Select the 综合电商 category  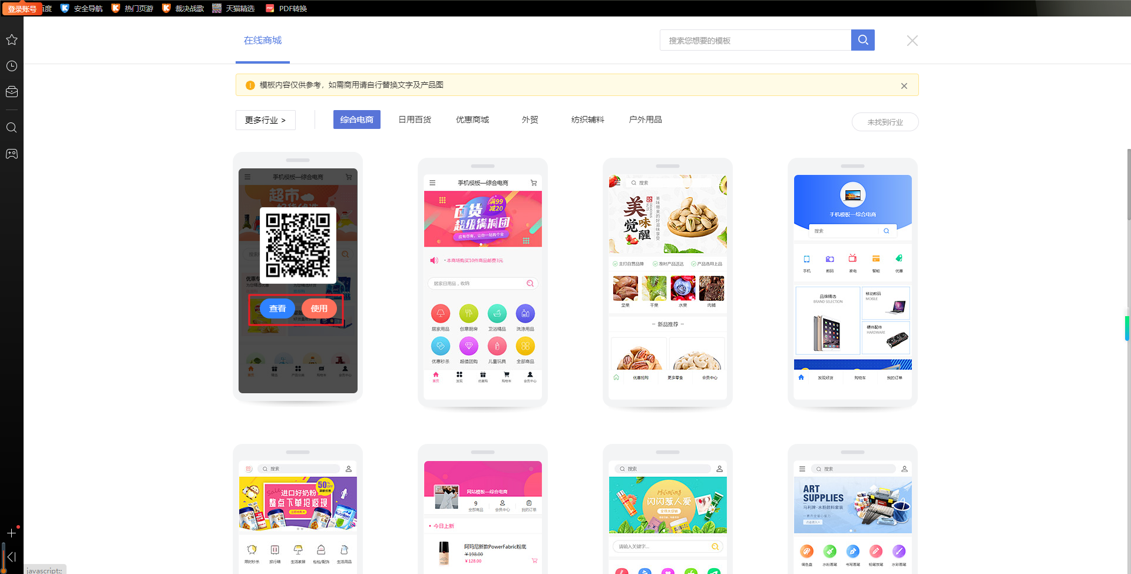point(357,120)
